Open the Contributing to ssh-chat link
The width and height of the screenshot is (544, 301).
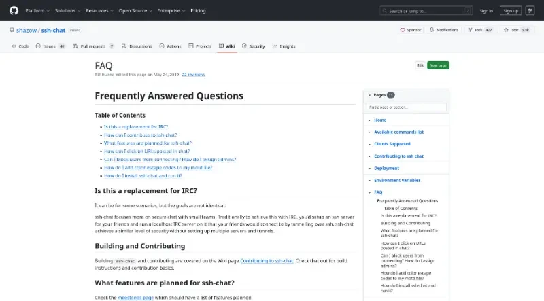click(267, 261)
